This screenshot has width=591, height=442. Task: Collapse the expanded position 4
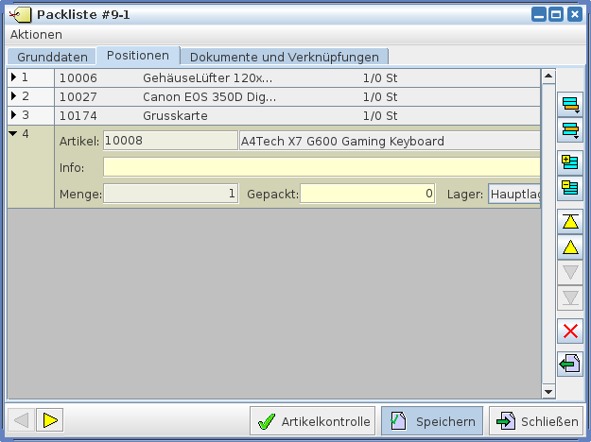click(x=14, y=134)
